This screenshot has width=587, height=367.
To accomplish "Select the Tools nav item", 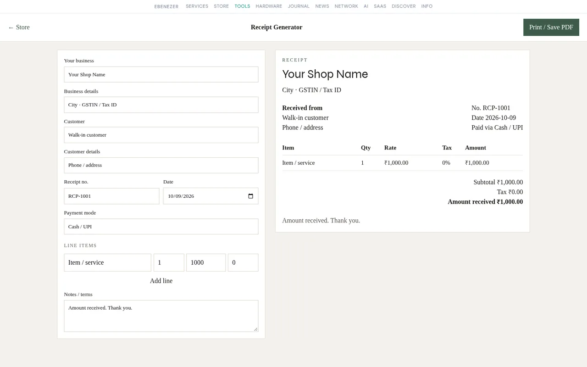I will tap(242, 6).
